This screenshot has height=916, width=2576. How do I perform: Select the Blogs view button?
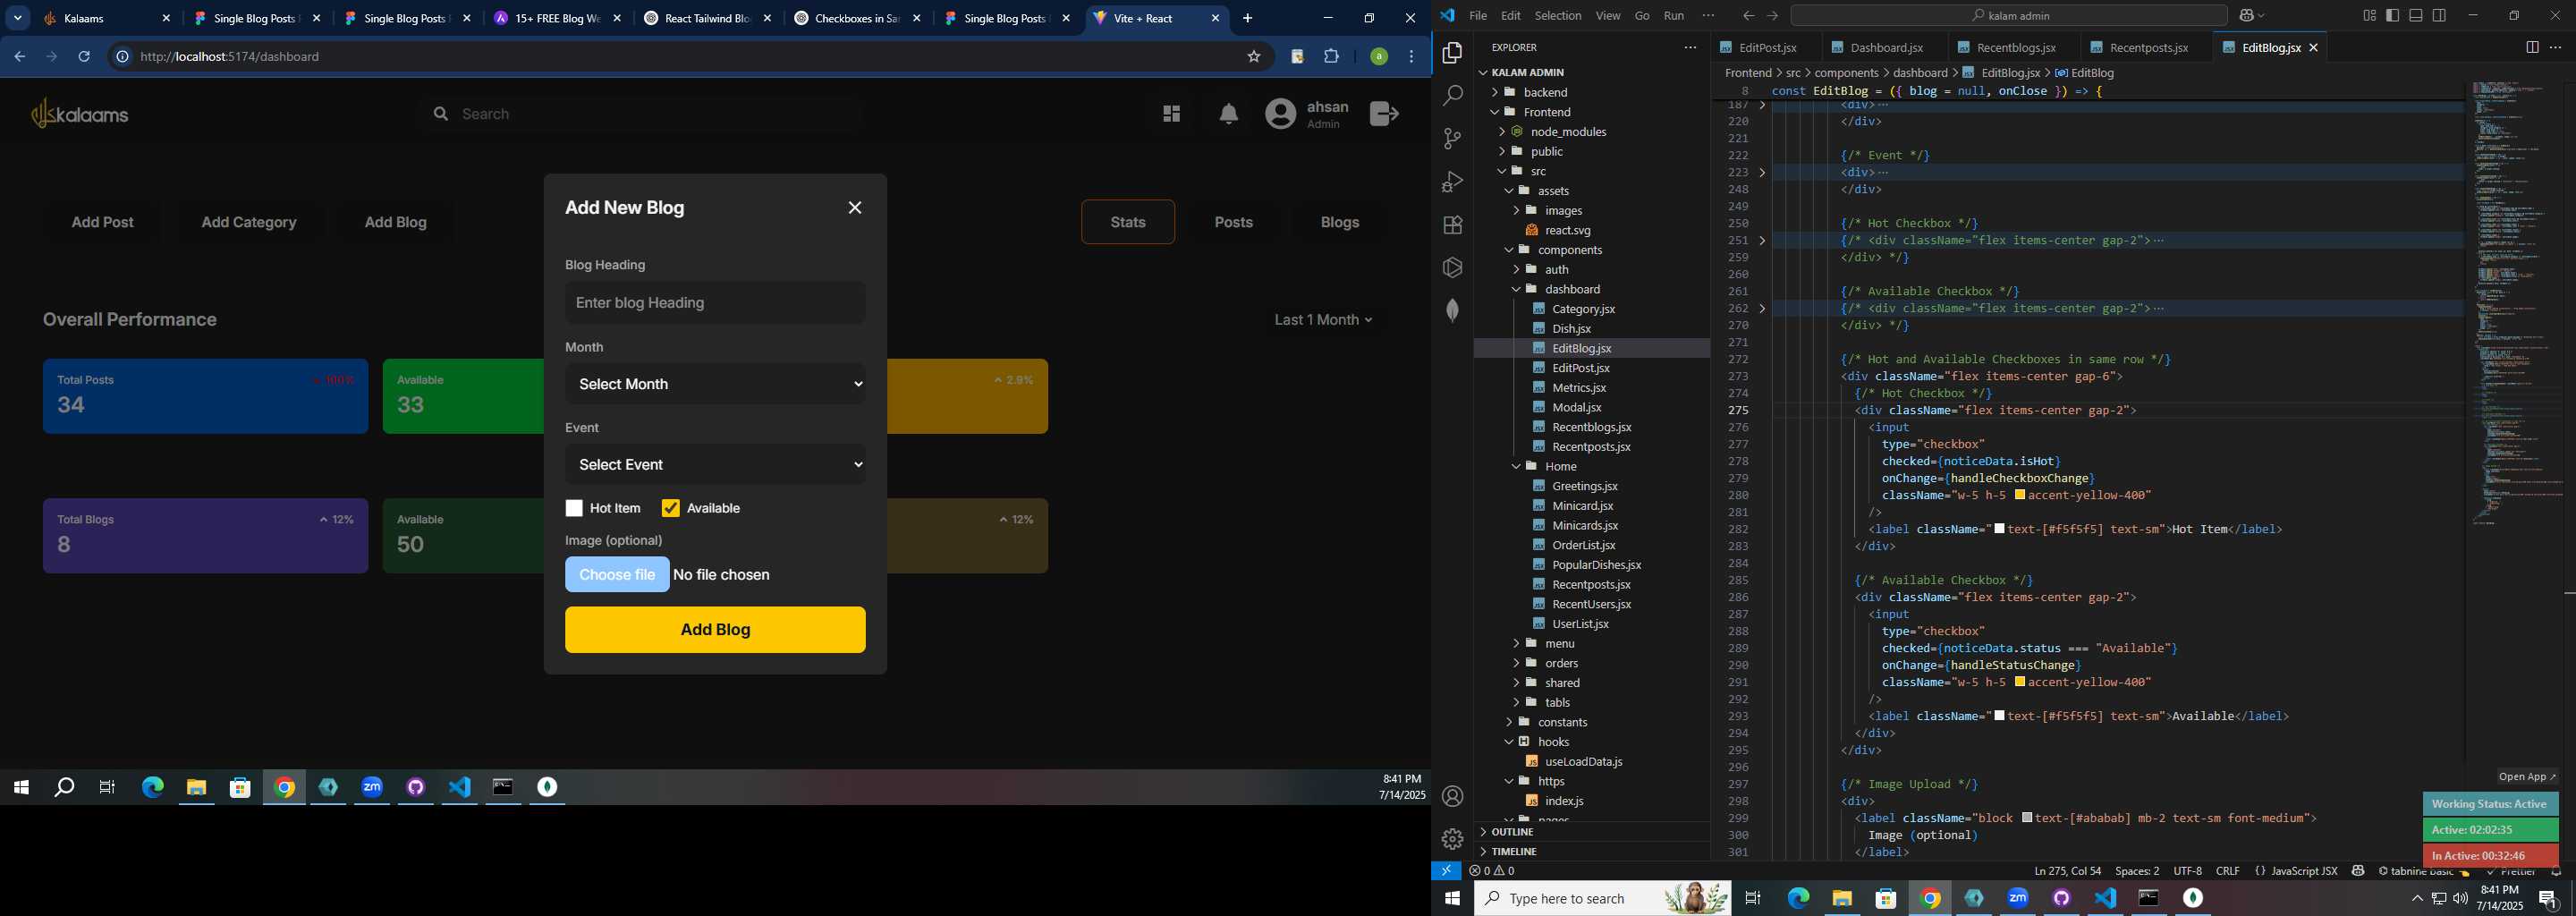(x=1340, y=222)
